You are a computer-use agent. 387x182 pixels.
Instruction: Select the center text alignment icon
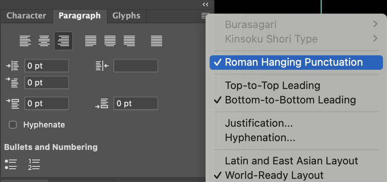point(44,40)
